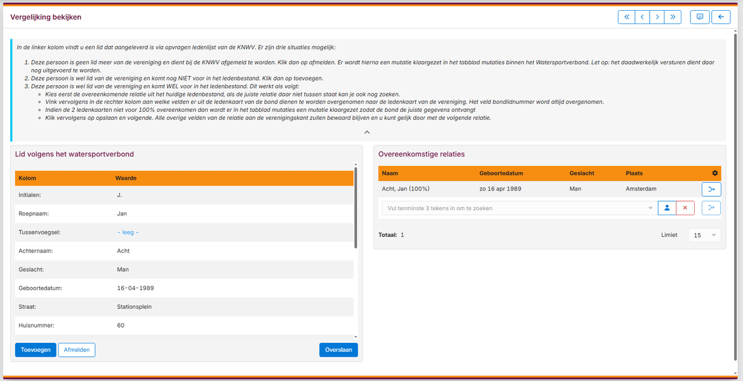Click the back arrow icon top right
The image size is (743, 381).
click(721, 17)
